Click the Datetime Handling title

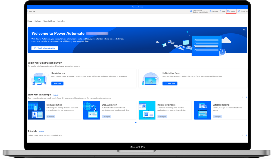click(x=221, y=105)
